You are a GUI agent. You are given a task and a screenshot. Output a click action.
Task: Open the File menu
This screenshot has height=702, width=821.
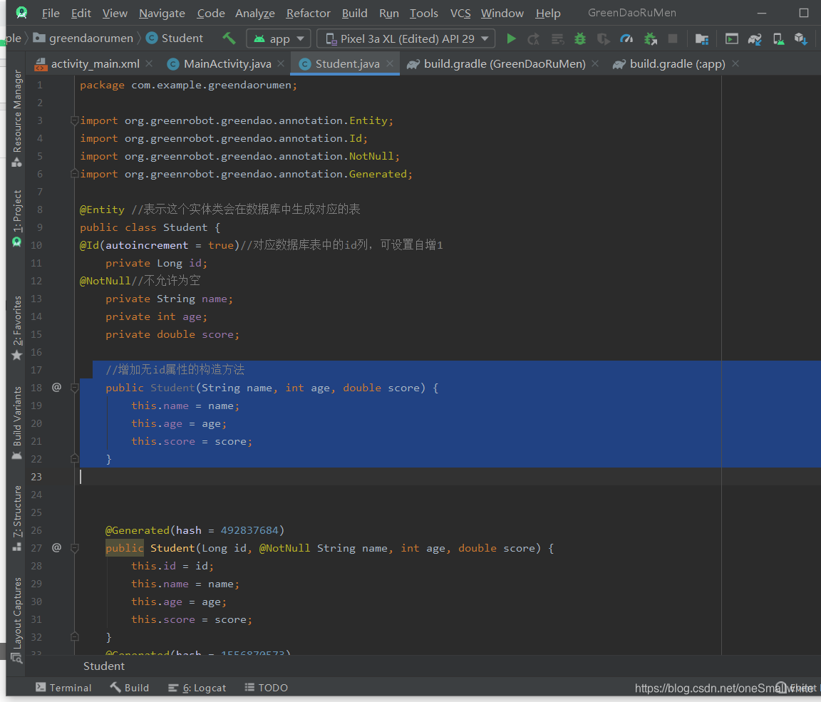(51, 13)
